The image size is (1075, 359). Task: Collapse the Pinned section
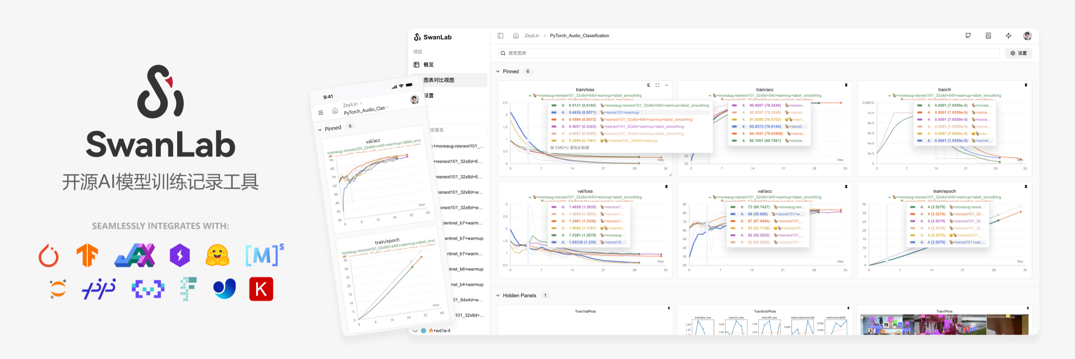point(498,71)
